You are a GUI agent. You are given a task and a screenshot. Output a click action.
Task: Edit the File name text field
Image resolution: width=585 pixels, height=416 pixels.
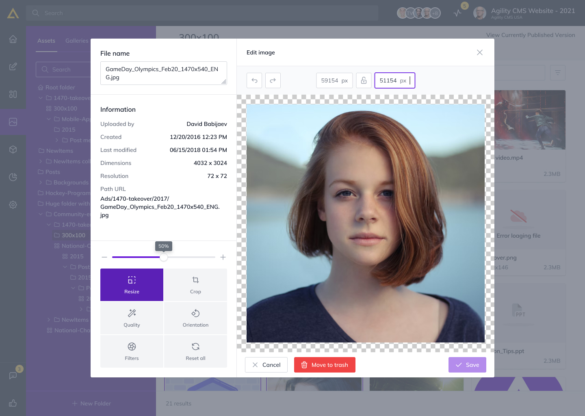pyautogui.click(x=163, y=73)
